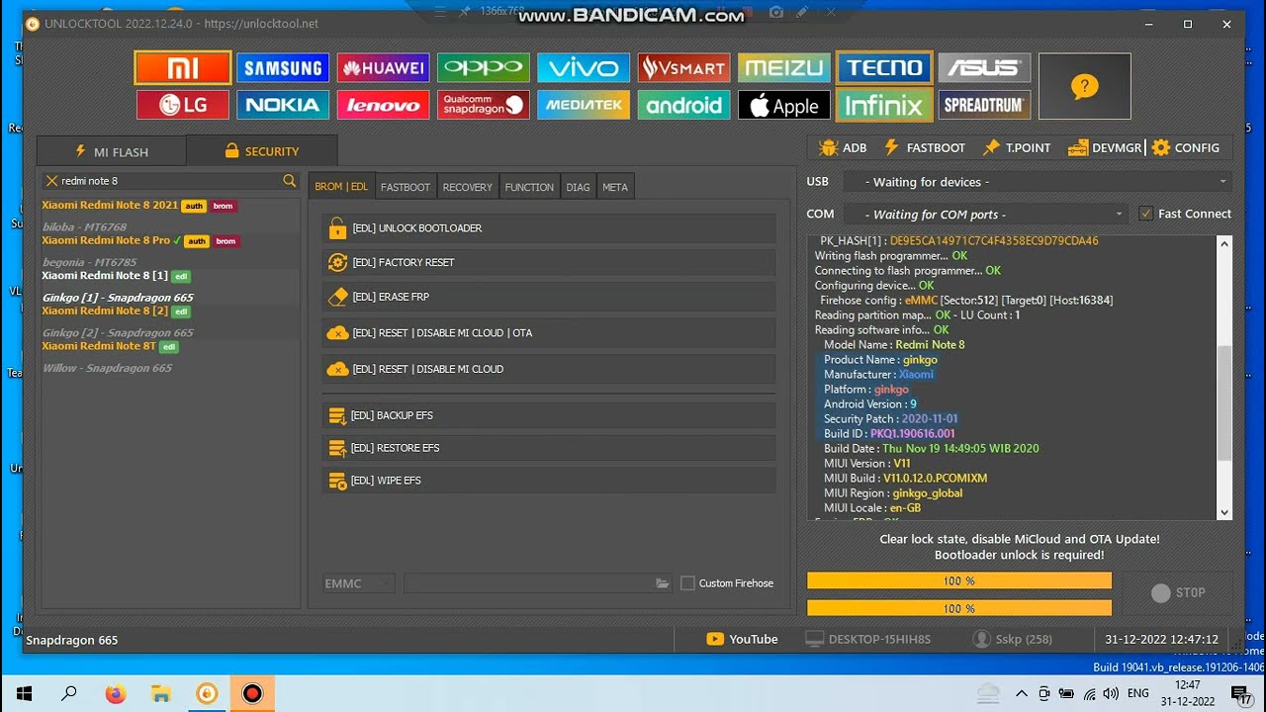Run [EDL] FACTORY RESET
The height and width of the screenshot is (712, 1266).
click(549, 263)
